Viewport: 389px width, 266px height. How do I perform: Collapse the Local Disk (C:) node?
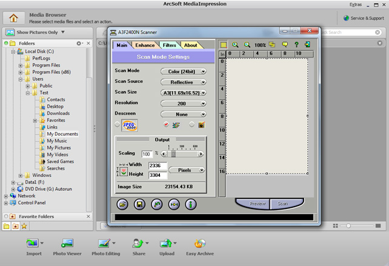13,52
